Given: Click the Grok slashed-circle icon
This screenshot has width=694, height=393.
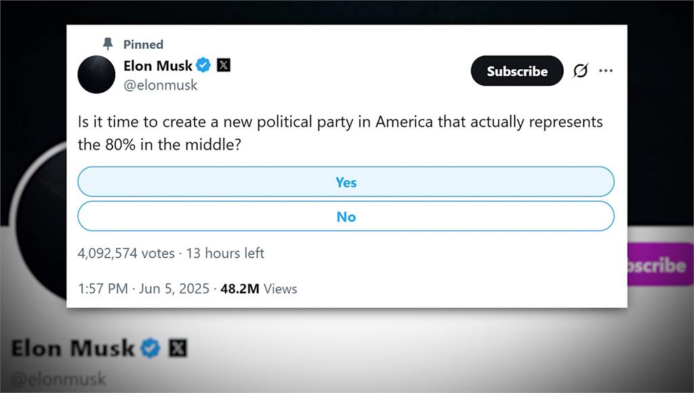Looking at the screenshot, I should click(x=580, y=70).
